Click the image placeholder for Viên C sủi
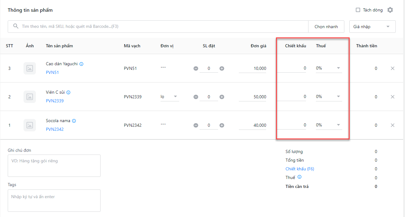This screenshot has height=217, width=405. 30,97
